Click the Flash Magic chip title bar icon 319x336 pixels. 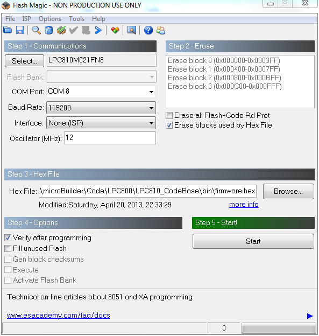(6, 5)
